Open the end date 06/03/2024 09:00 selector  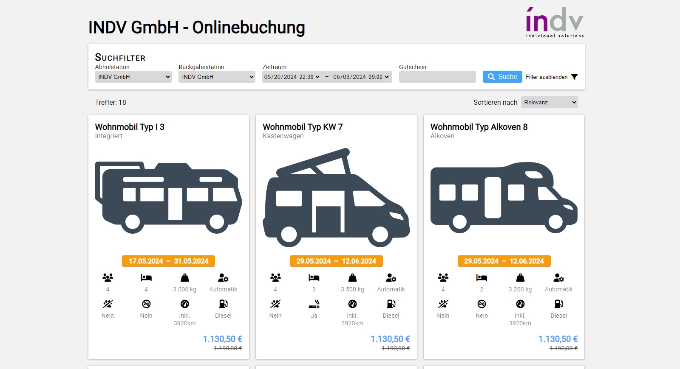[x=361, y=77]
